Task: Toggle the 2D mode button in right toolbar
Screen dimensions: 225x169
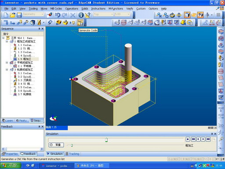Action: (x=221, y=126)
